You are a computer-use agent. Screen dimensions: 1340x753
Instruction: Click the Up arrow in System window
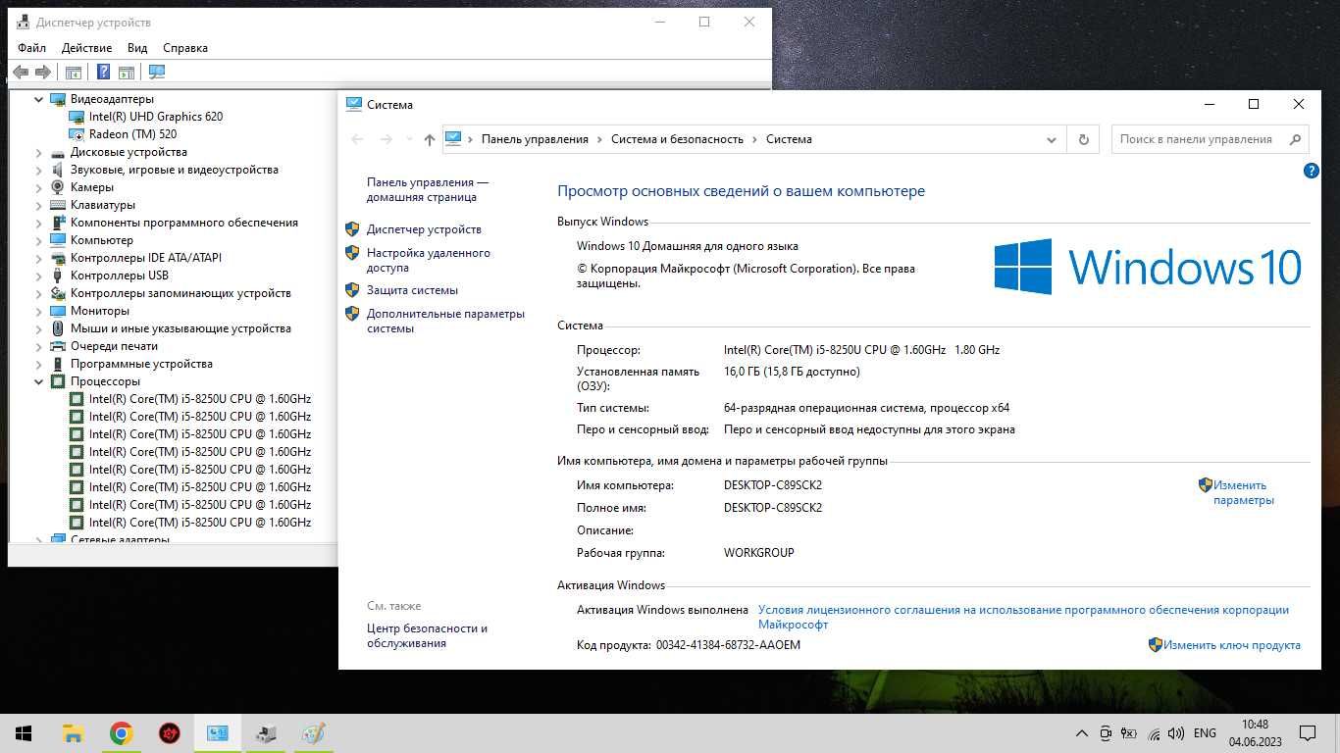(x=430, y=139)
